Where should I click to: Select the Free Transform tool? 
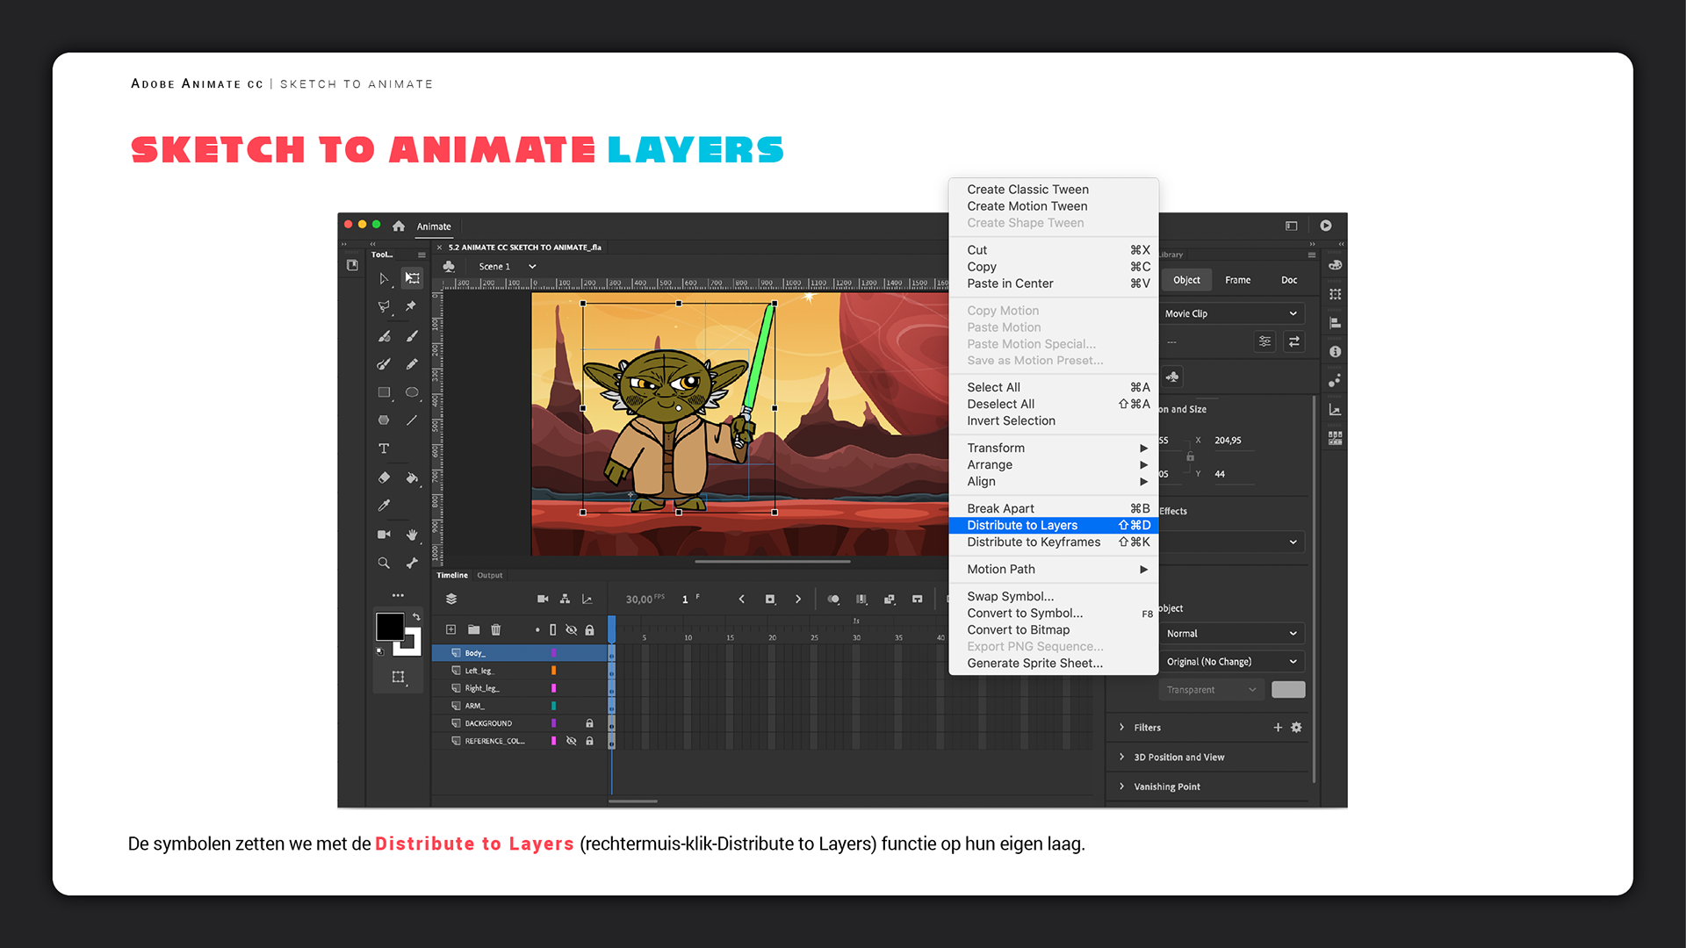412,278
